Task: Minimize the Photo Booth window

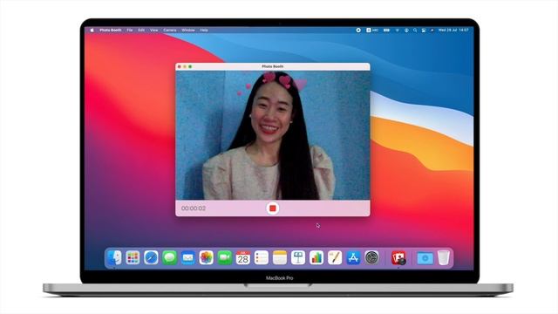Action: coord(185,66)
